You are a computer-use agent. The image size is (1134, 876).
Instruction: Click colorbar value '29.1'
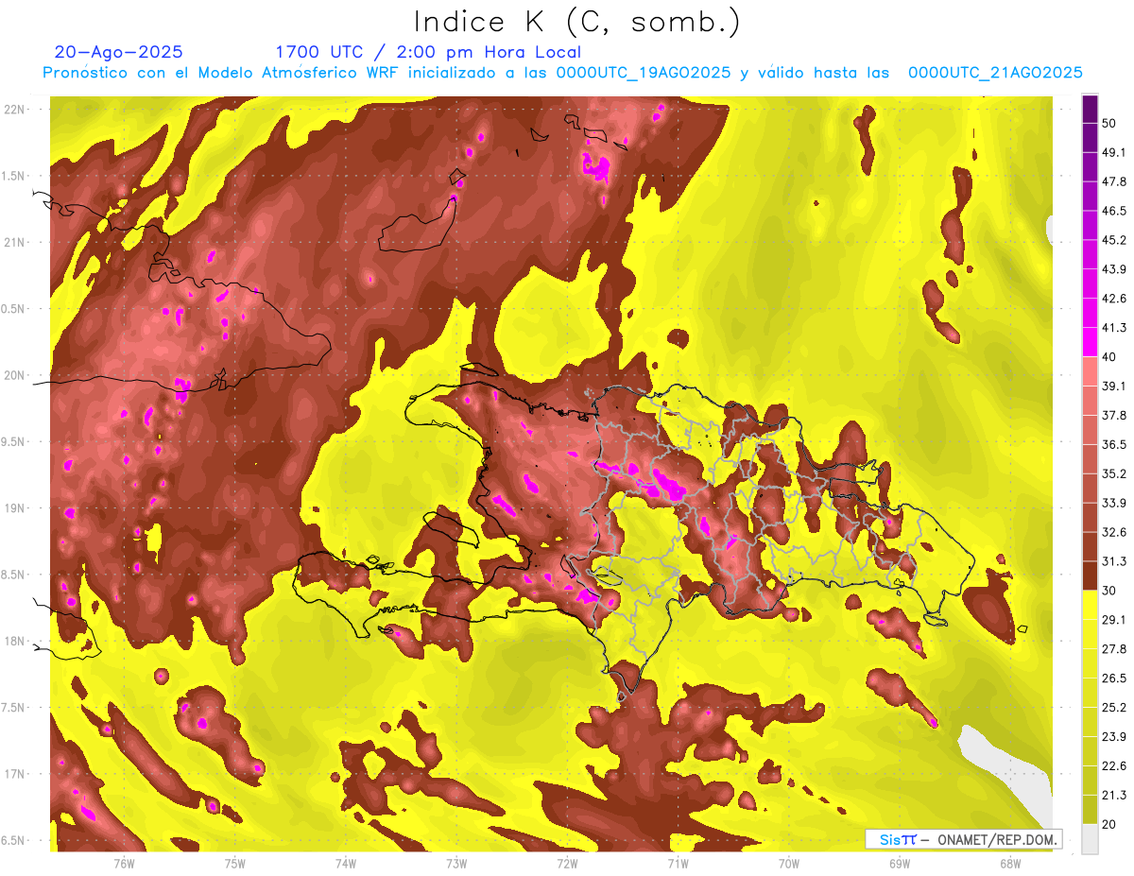1113,620
